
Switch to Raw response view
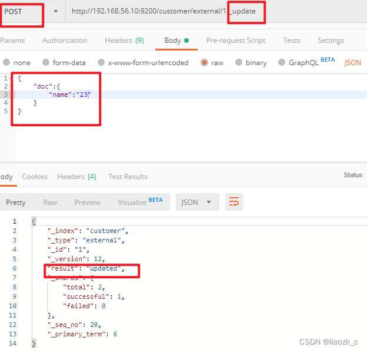pyautogui.click(x=50, y=203)
